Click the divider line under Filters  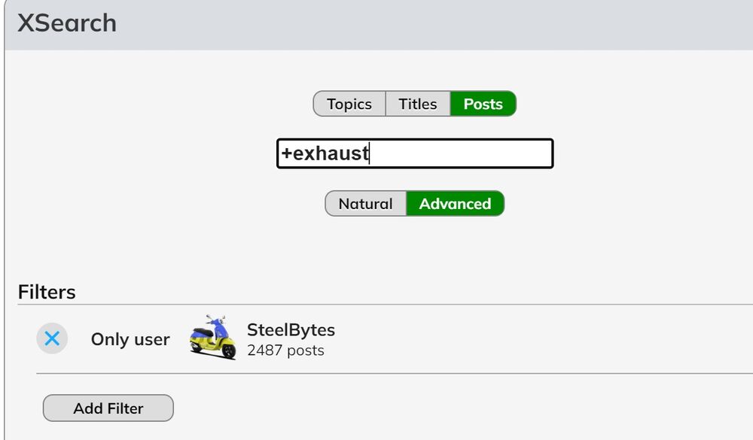click(385, 304)
